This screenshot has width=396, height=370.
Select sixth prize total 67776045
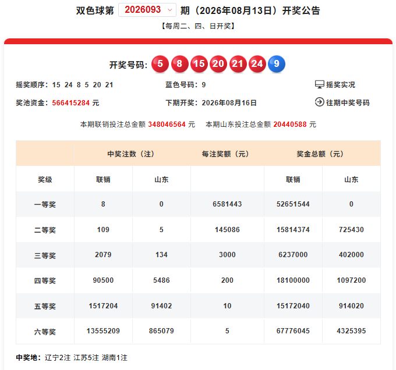[293, 330]
